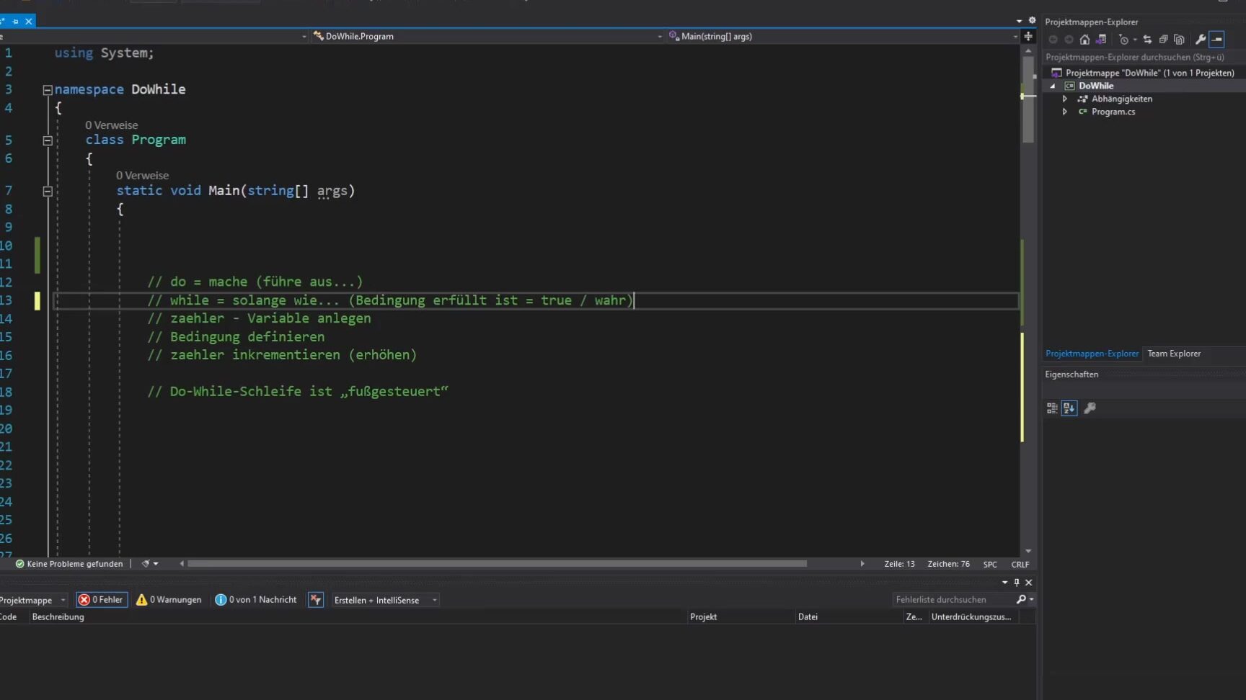Click alphabetical sort icon in Eigenschaften

(1069, 408)
